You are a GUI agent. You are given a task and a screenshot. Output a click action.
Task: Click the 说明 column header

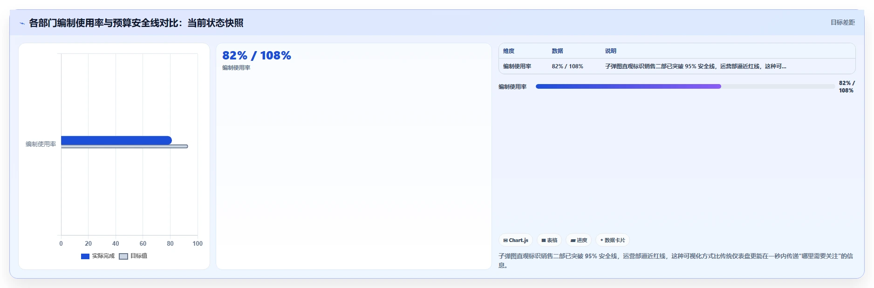click(610, 51)
